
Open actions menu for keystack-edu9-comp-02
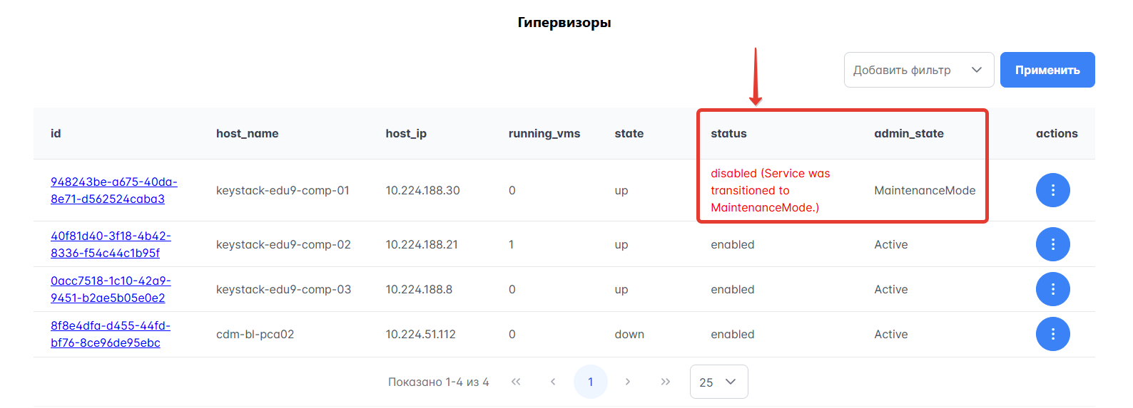point(1052,244)
